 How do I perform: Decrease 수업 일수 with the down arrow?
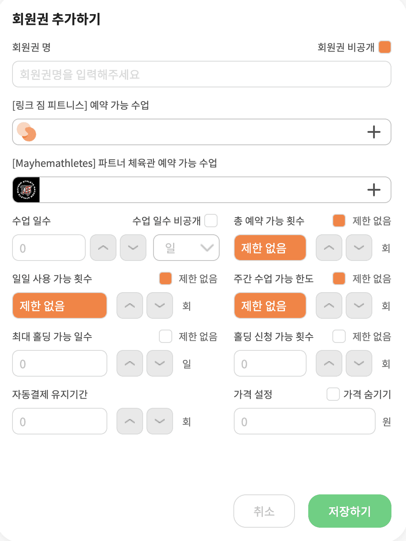[133, 248]
